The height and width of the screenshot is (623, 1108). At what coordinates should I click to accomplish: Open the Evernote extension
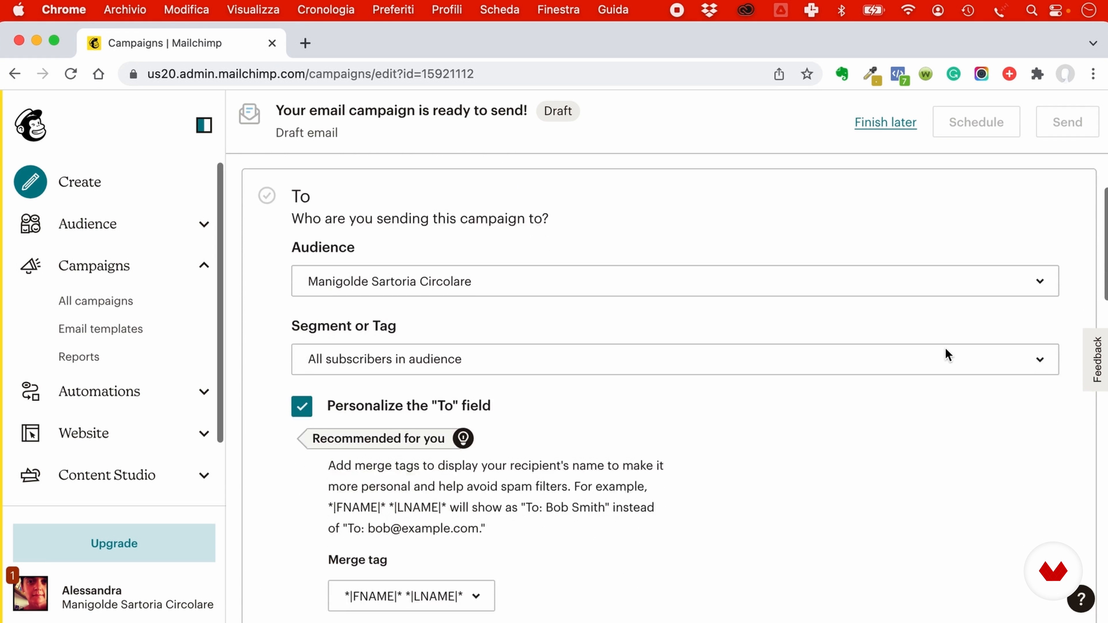click(842, 74)
